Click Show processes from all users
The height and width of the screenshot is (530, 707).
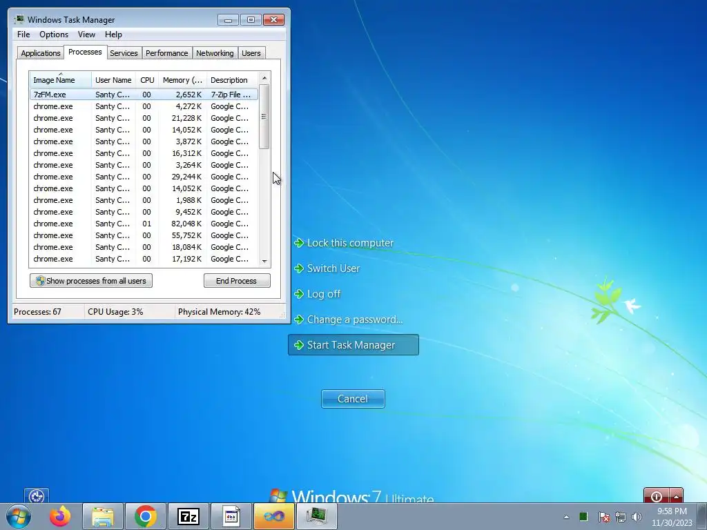pyautogui.click(x=91, y=281)
